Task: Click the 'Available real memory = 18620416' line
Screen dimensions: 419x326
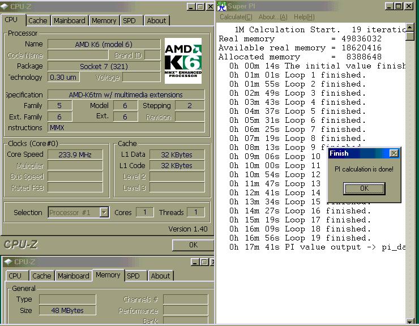Action: (x=300, y=48)
